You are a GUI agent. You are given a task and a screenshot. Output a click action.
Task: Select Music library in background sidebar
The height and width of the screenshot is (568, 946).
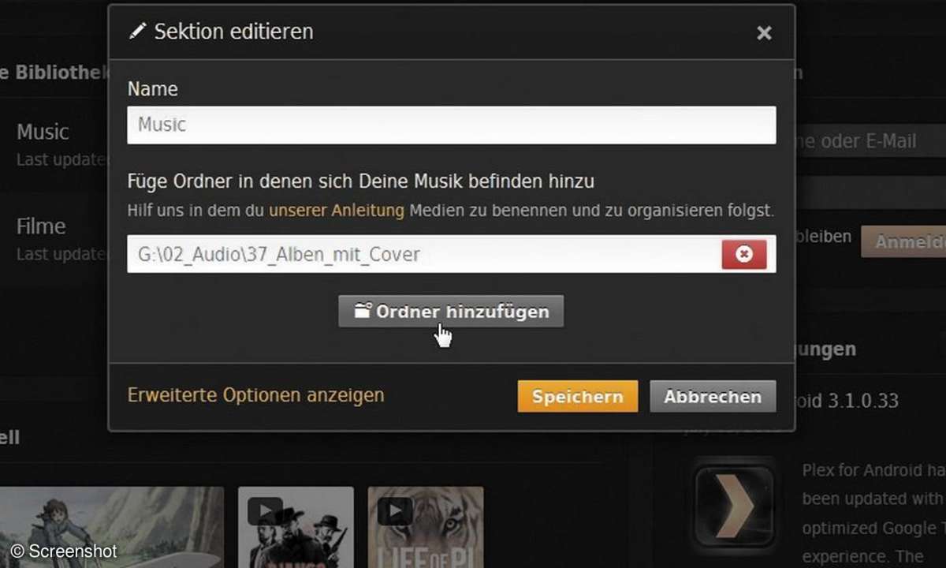[x=43, y=132]
